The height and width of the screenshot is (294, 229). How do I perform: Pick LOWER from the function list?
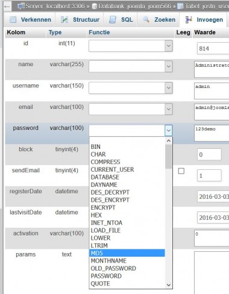tap(127, 238)
